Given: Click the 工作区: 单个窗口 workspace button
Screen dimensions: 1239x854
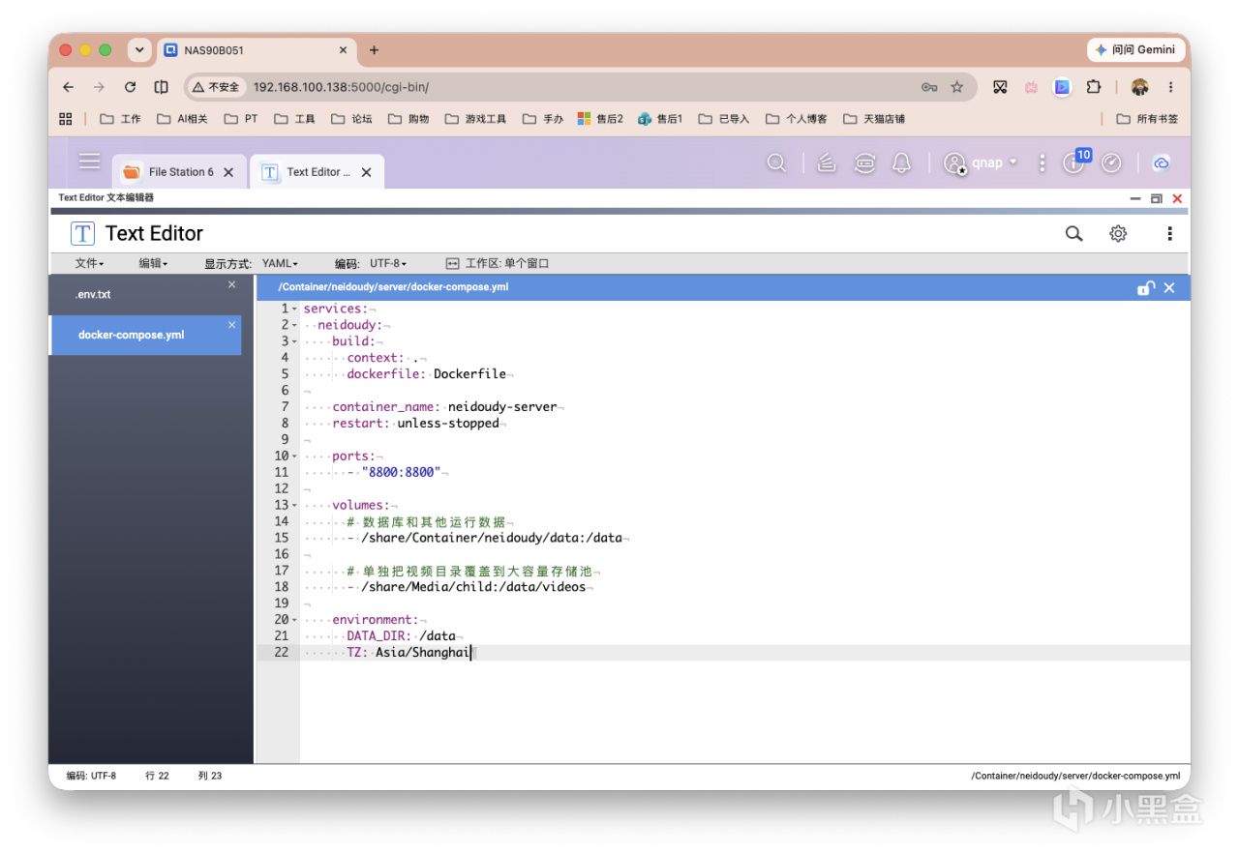Looking at the screenshot, I should (x=498, y=263).
